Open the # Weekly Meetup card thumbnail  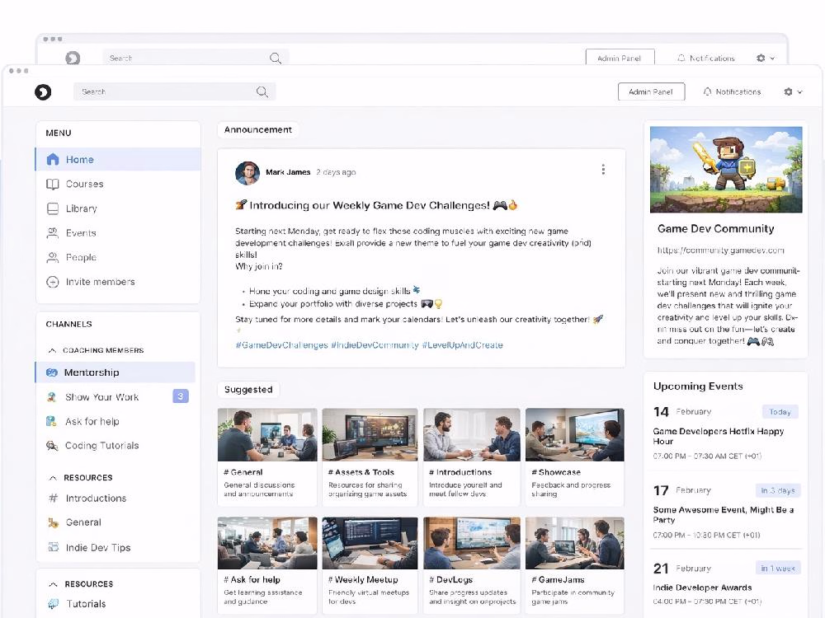(370, 543)
